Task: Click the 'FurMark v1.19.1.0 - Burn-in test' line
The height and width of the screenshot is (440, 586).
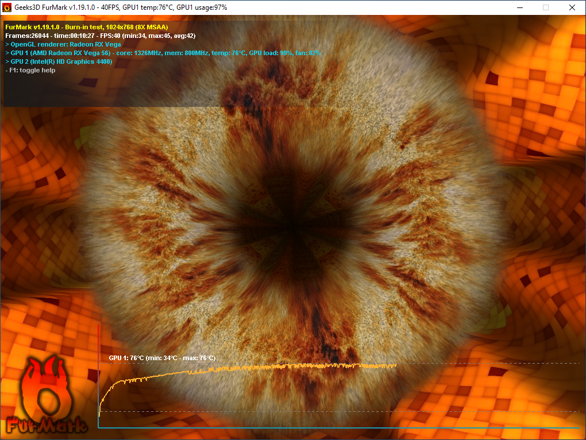Action: [x=87, y=27]
